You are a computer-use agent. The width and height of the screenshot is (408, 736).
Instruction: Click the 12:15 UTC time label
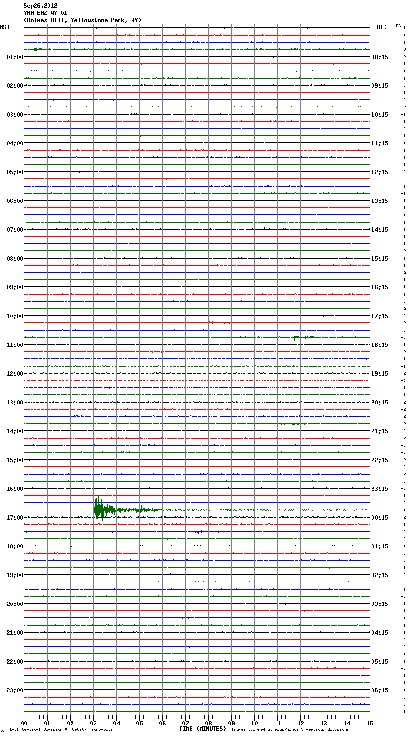pos(380,172)
